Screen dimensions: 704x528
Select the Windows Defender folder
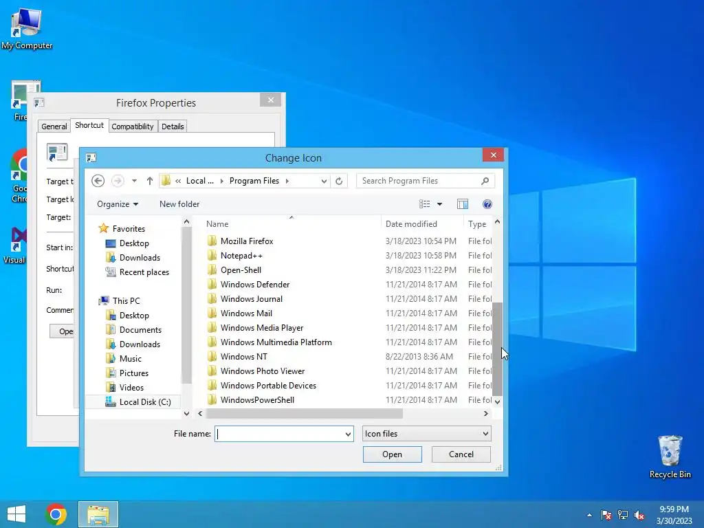pos(255,284)
